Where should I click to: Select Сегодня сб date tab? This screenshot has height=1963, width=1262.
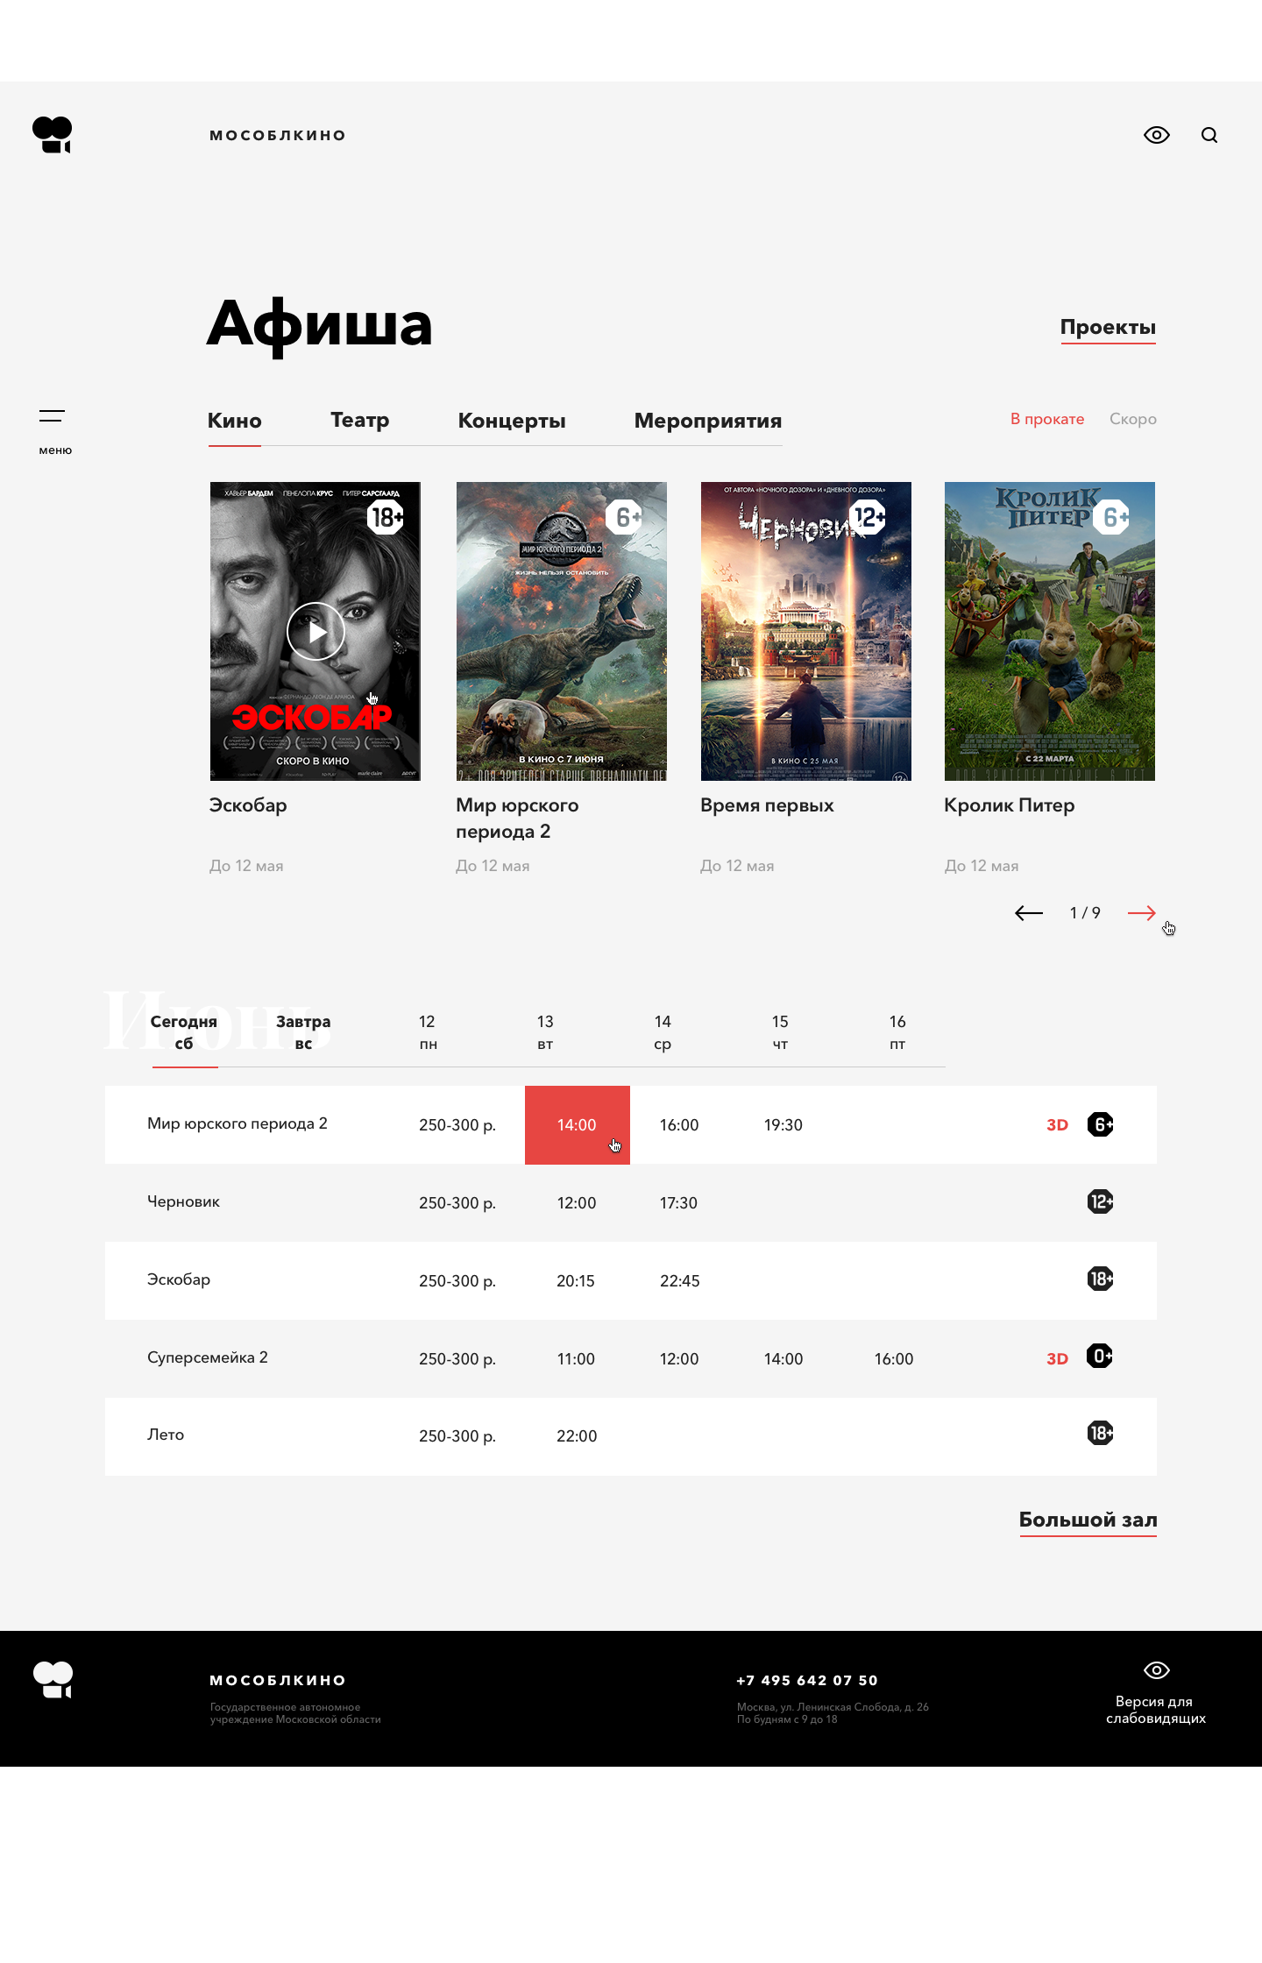point(184,1032)
